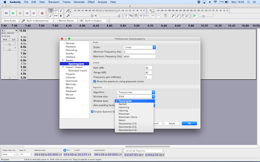This screenshot has height=162, width=260.
Task: Click the Copy icon in edit toolbar
Action: (x=131, y=16)
